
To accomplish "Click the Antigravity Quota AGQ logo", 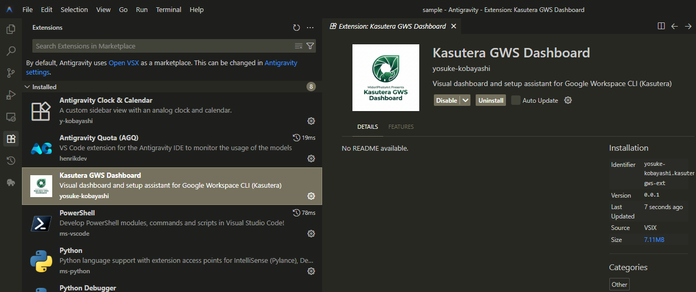I will (41, 149).
